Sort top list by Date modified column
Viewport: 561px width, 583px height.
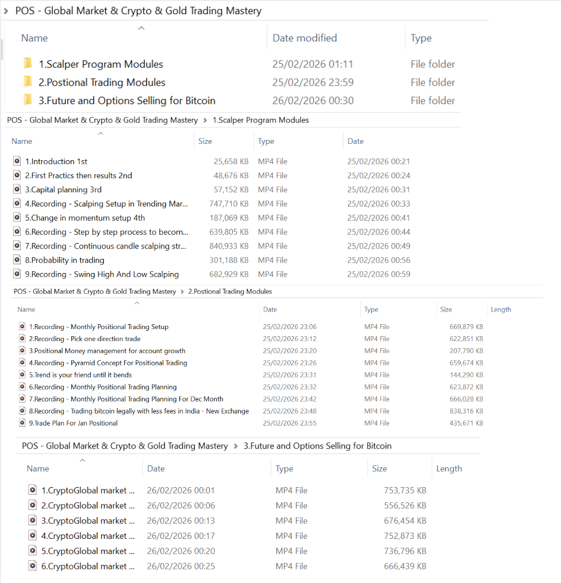click(304, 38)
